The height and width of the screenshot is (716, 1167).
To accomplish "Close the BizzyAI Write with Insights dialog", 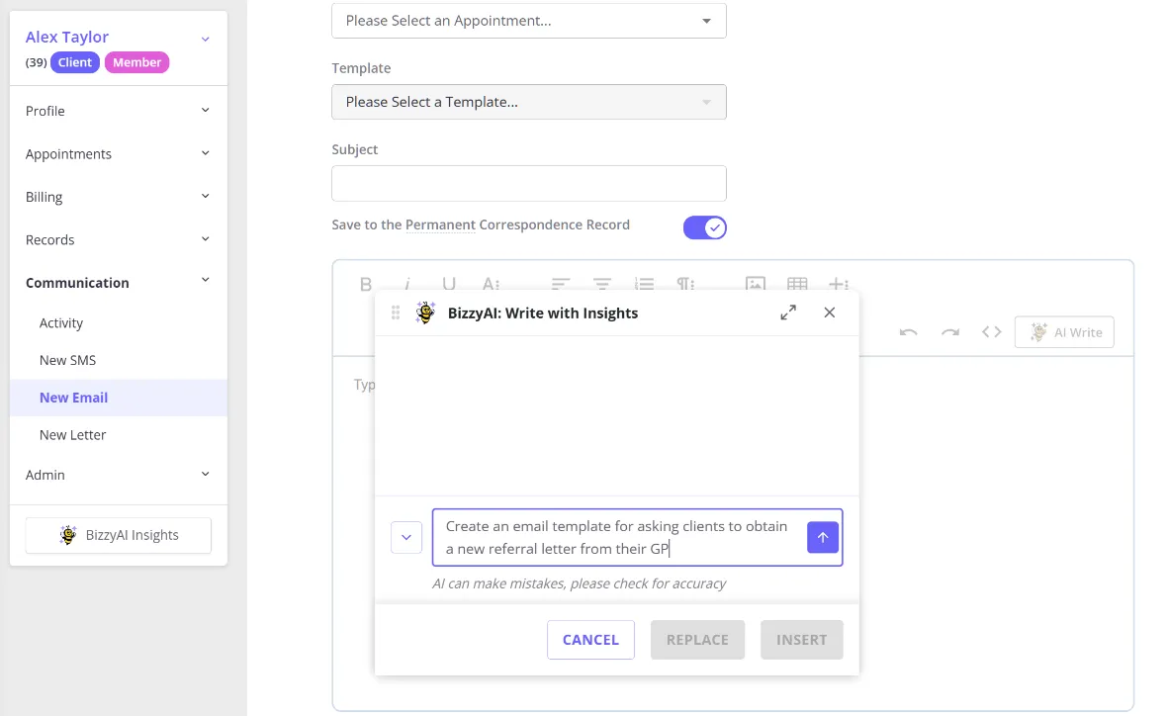I will point(829,313).
